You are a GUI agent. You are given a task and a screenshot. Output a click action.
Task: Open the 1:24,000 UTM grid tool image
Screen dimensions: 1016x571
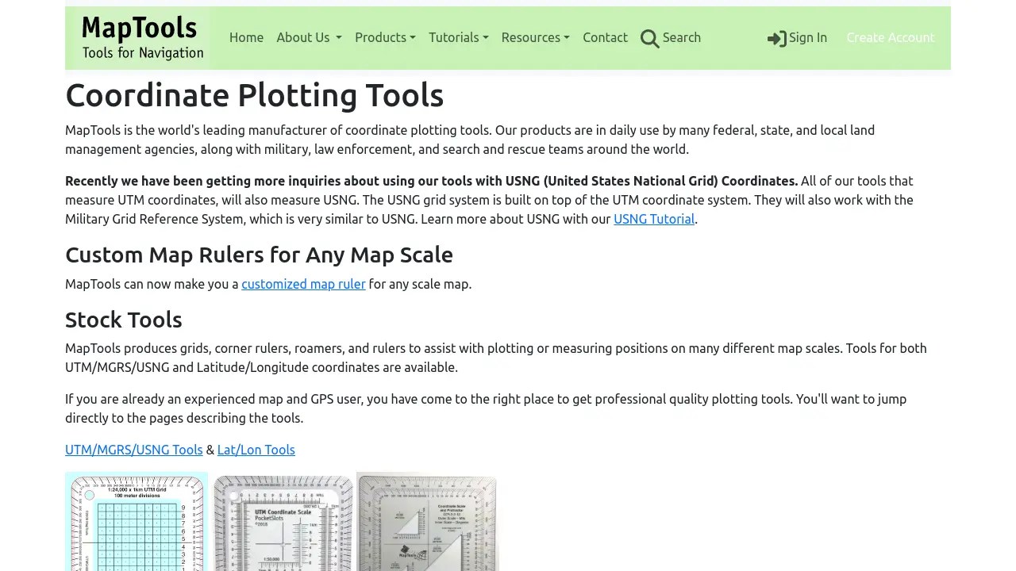point(137,521)
